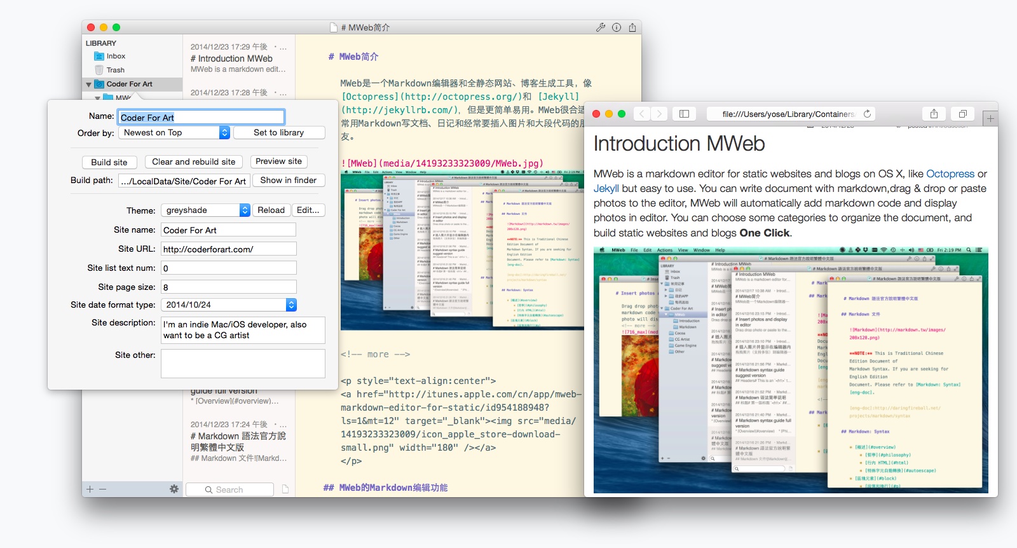The image size is (1017, 548).
Task: Remove category using the minus icon
Action: [102, 489]
